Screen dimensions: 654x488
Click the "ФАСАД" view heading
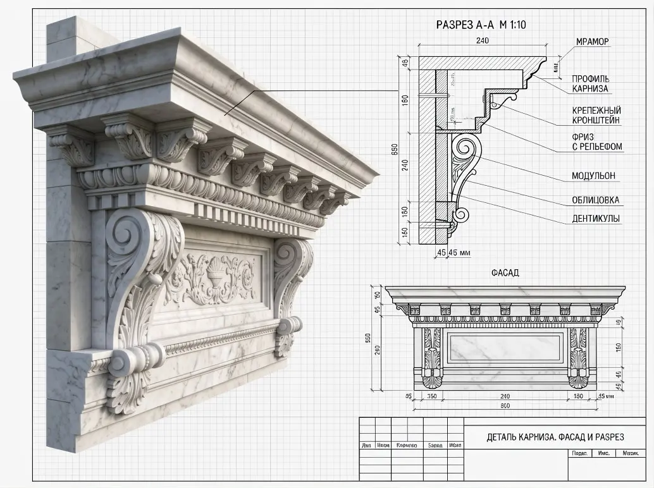coord(505,273)
